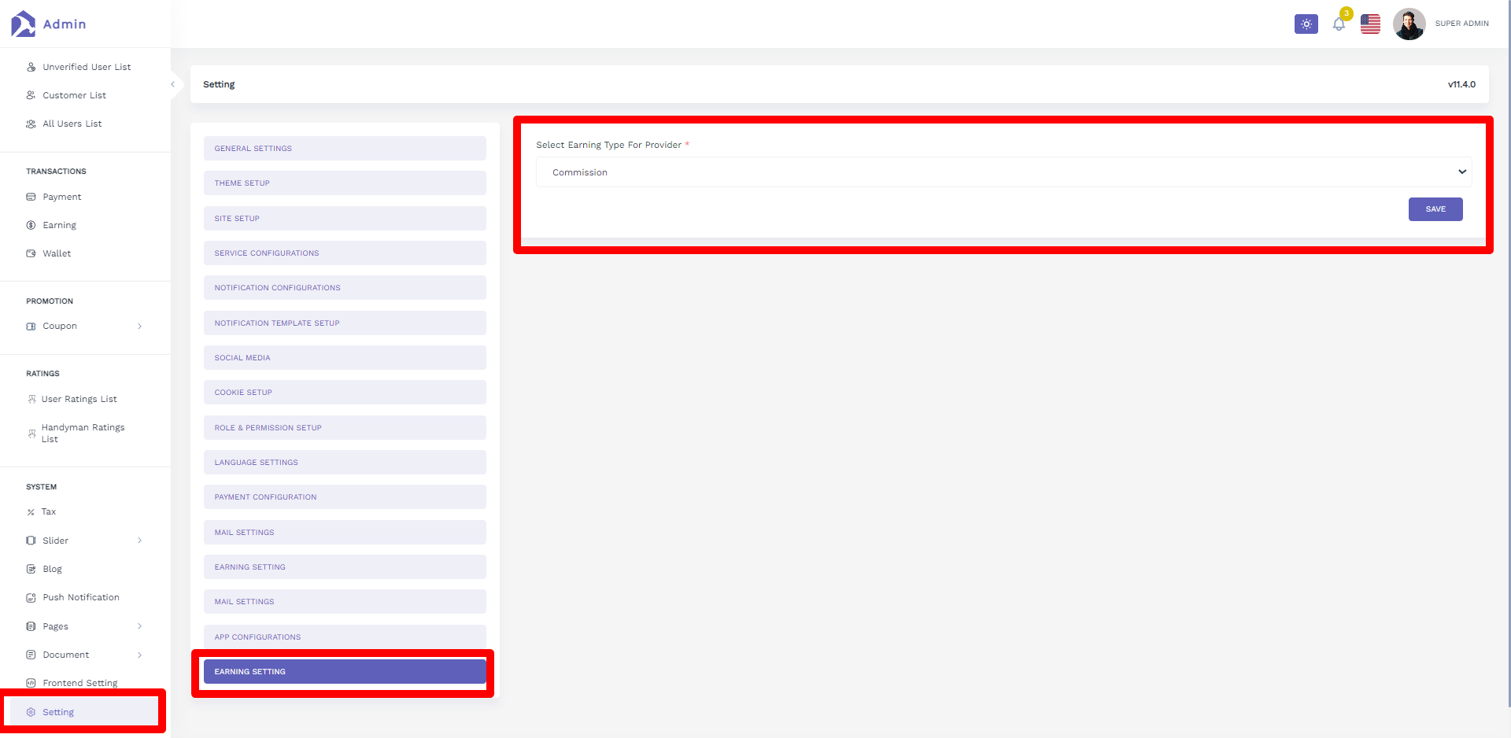Click the Frontend Setting icon

(x=31, y=683)
